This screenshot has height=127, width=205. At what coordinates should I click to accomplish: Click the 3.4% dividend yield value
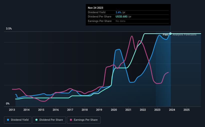pos(118,12)
